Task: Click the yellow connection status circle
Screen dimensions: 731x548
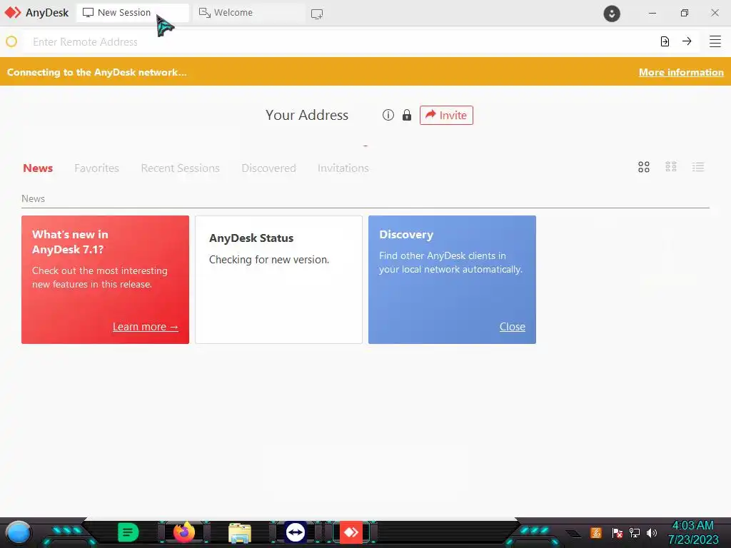Action: point(11,41)
